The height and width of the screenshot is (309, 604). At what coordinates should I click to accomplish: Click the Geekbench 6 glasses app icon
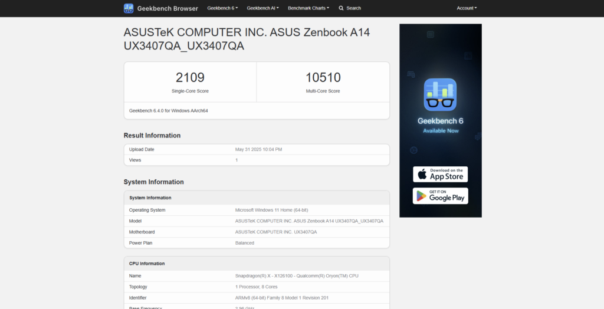click(440, 95)
